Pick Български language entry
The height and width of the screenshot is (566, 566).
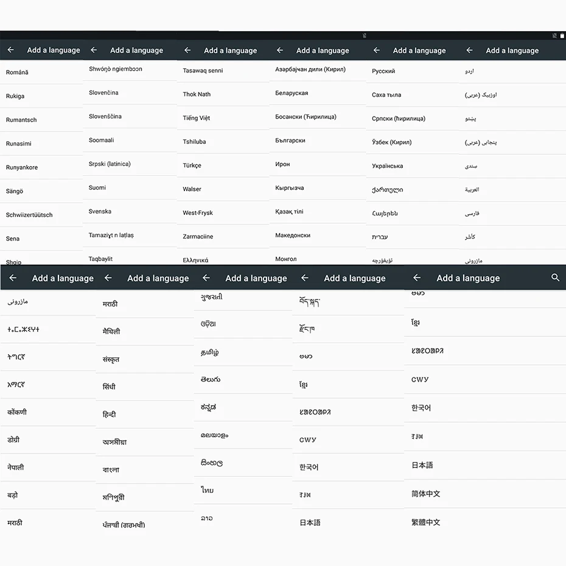pyautogui.click(x=290, y=141)
